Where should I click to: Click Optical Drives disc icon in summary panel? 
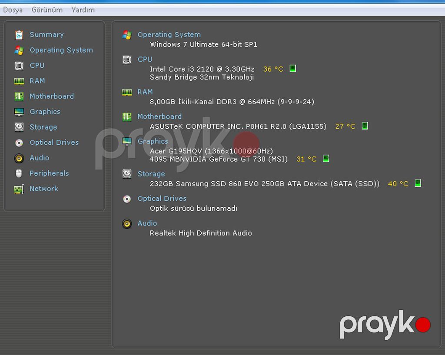tap(127, 199)
